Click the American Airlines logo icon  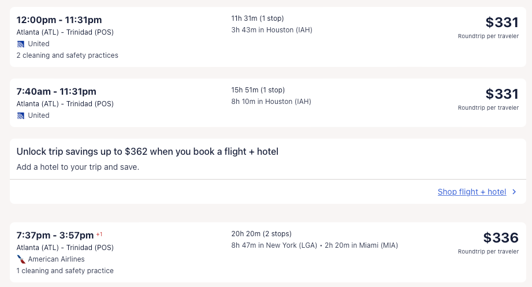21,259
